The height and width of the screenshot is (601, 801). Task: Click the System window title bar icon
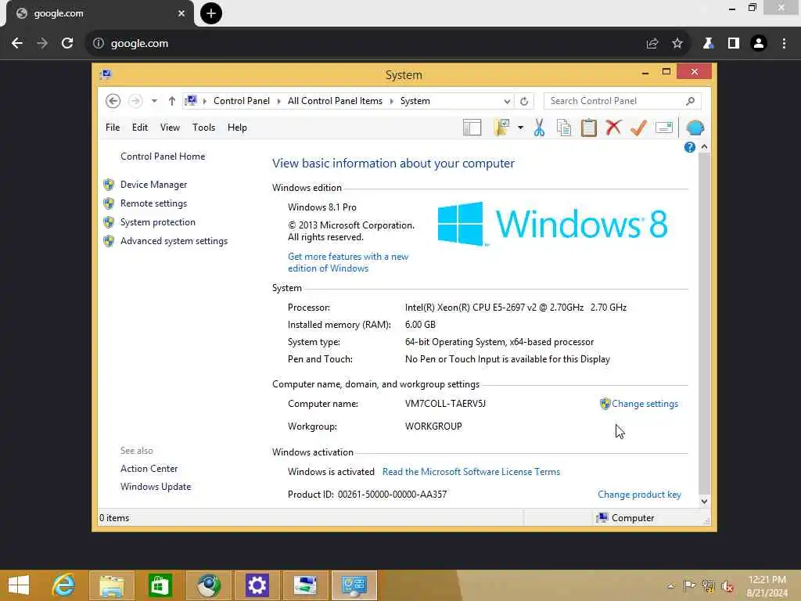pyautogui.click(x=106, y=74)
